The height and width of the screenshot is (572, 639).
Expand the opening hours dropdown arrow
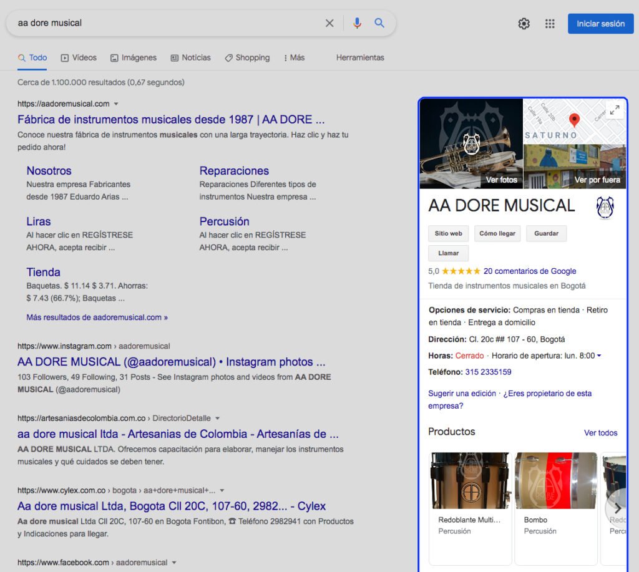[x=599, y=356]
